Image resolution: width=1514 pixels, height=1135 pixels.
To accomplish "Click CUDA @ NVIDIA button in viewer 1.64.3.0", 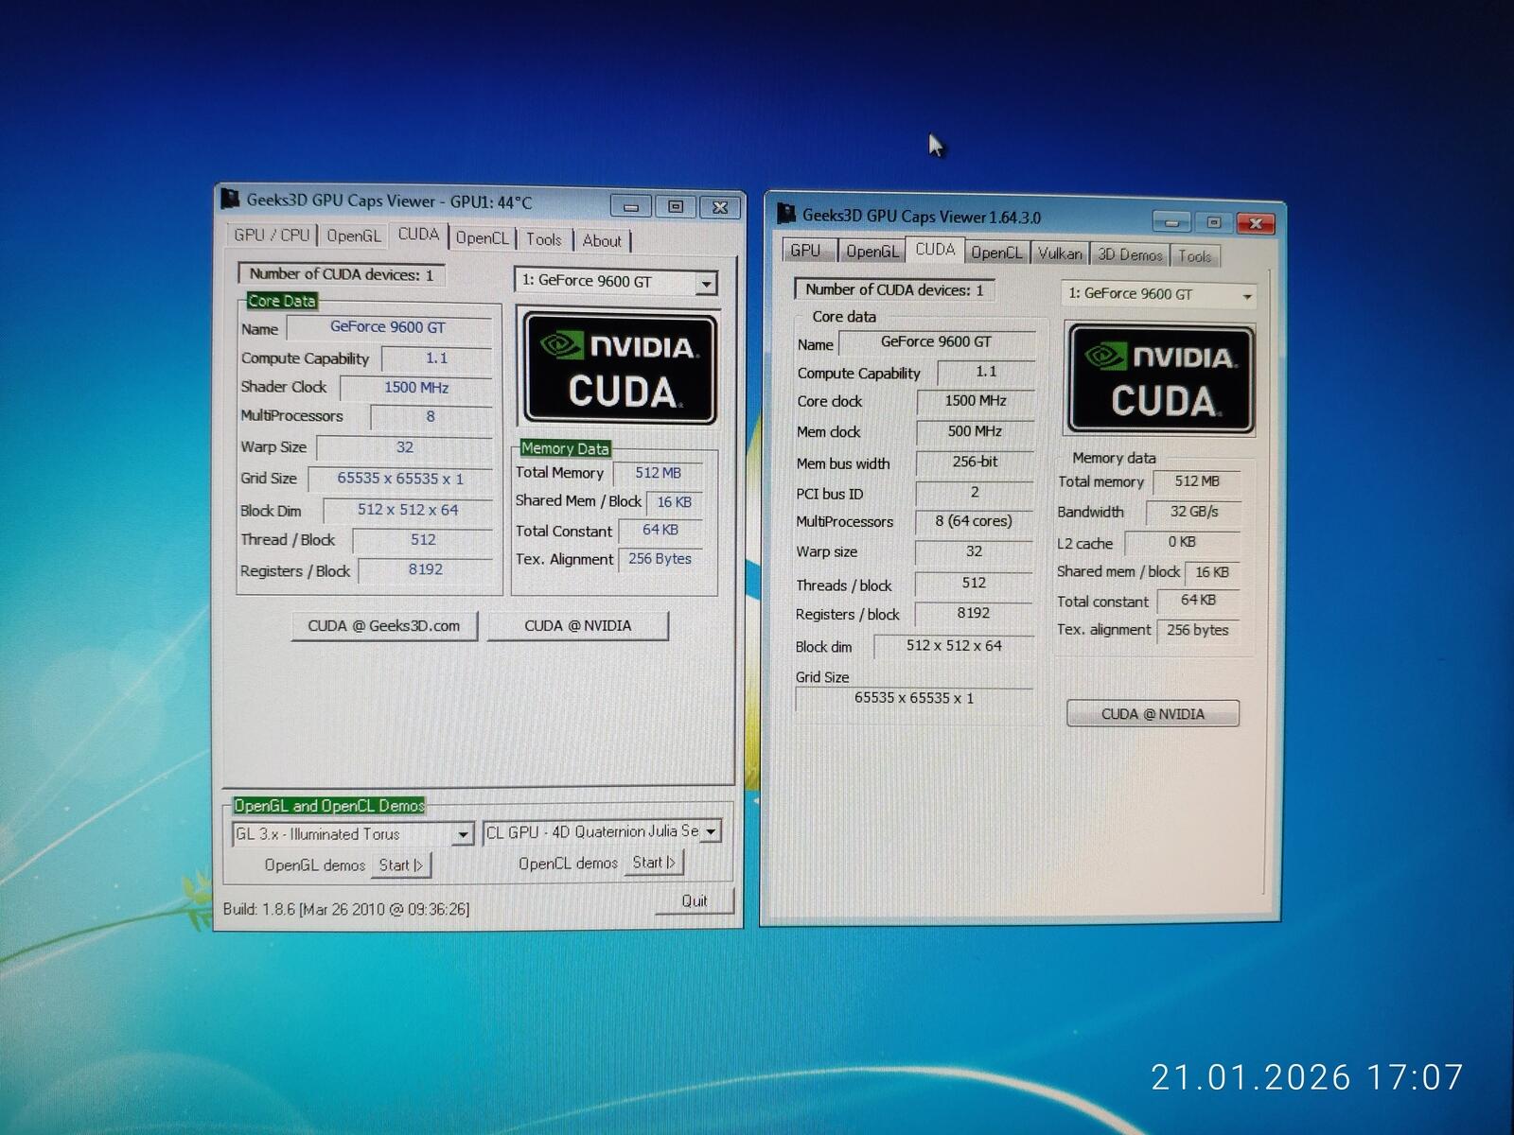I will click(x=1153, y=714).
